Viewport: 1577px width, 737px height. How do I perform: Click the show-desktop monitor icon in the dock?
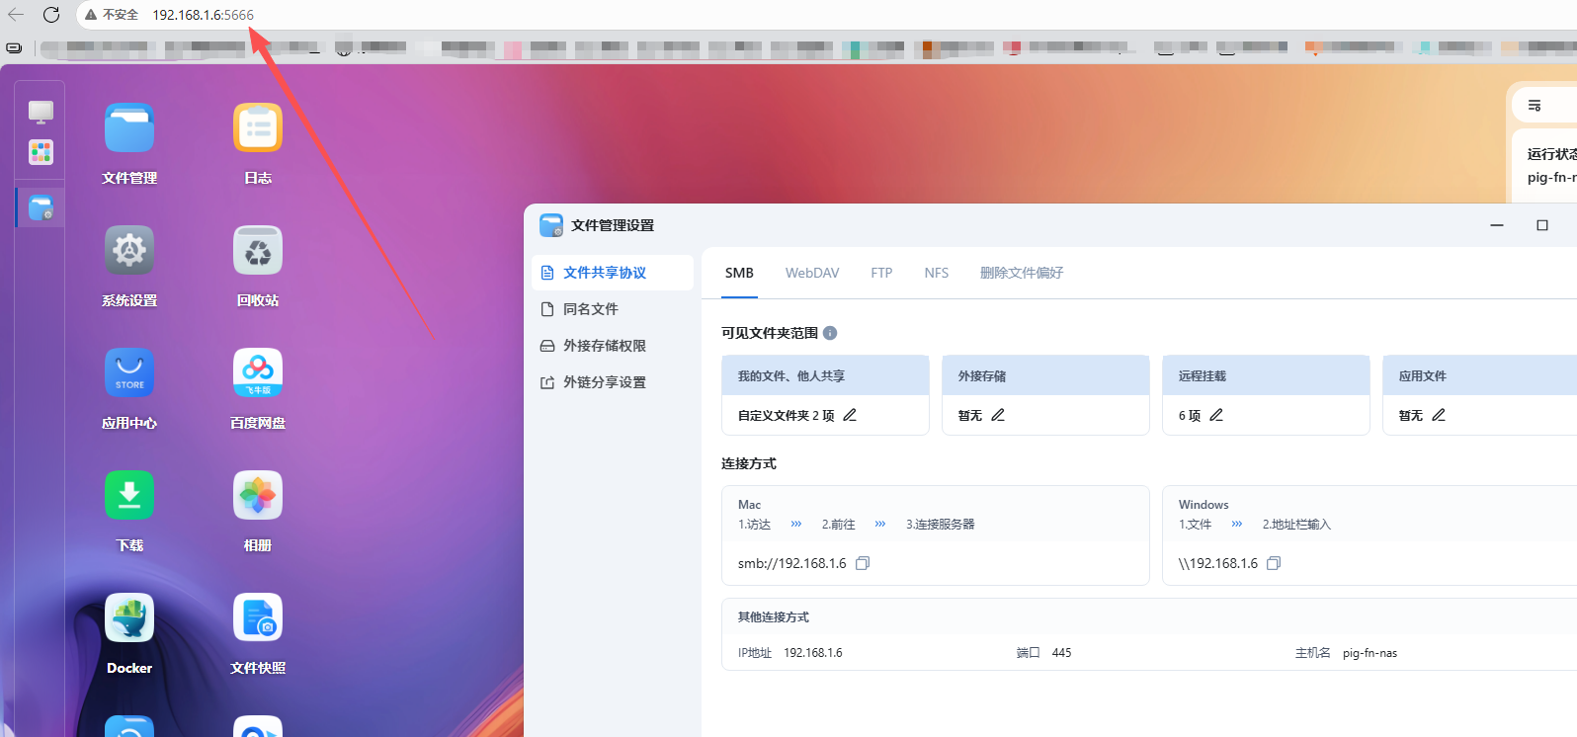(x=41, y=112)
